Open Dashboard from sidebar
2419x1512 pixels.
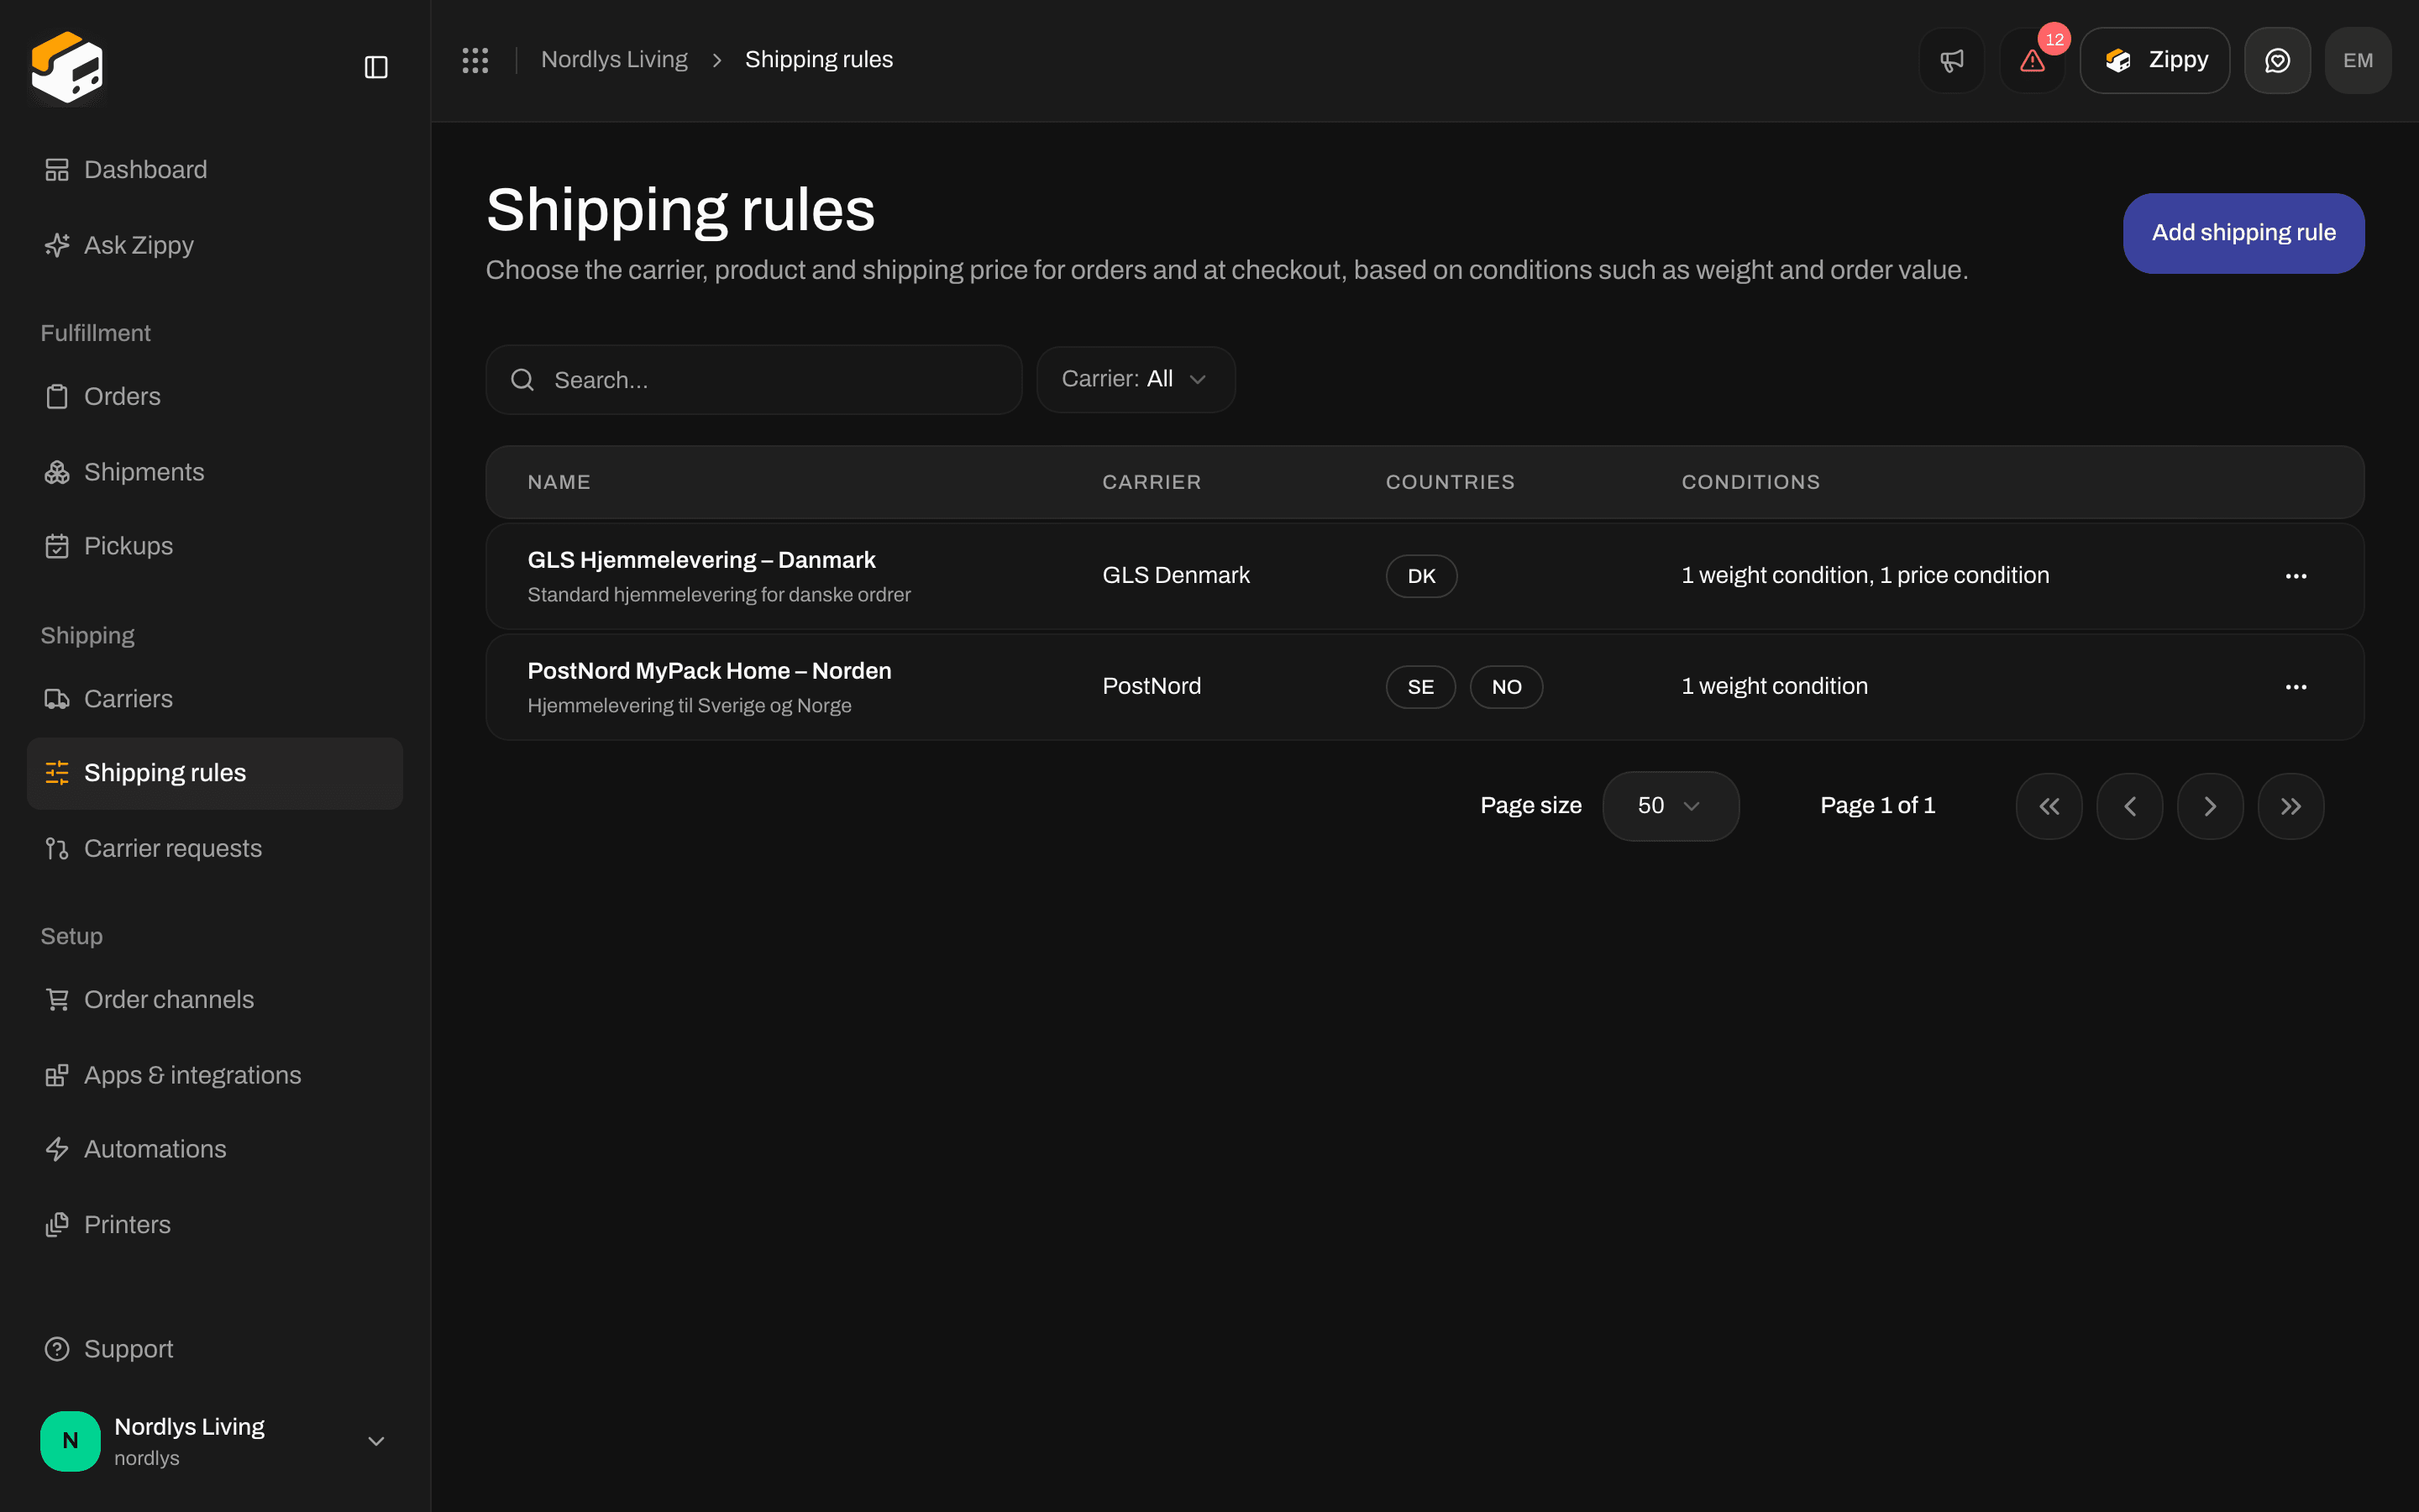point(215,170)
